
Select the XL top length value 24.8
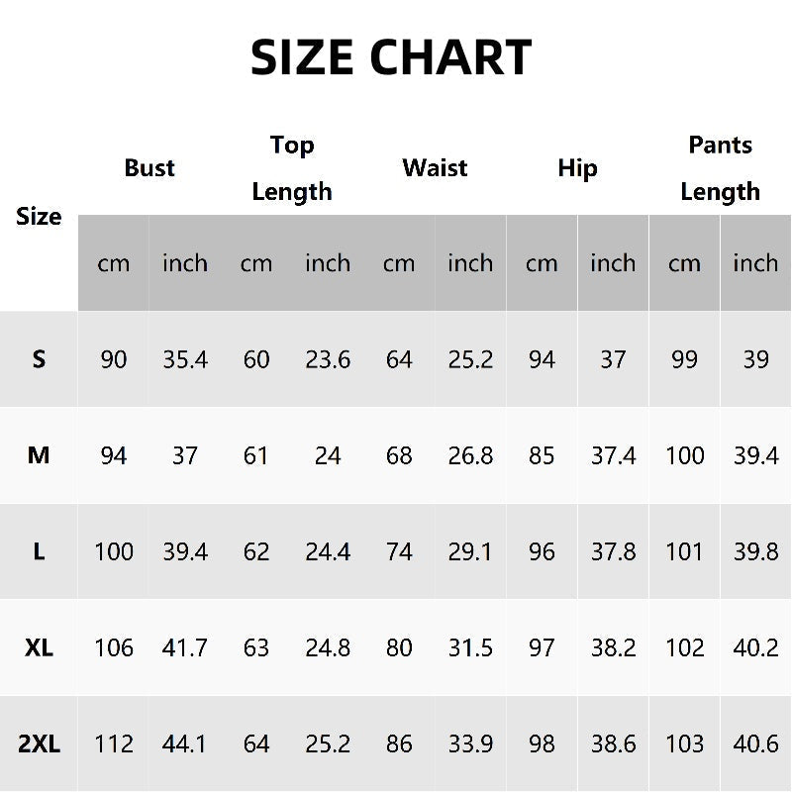328,647
